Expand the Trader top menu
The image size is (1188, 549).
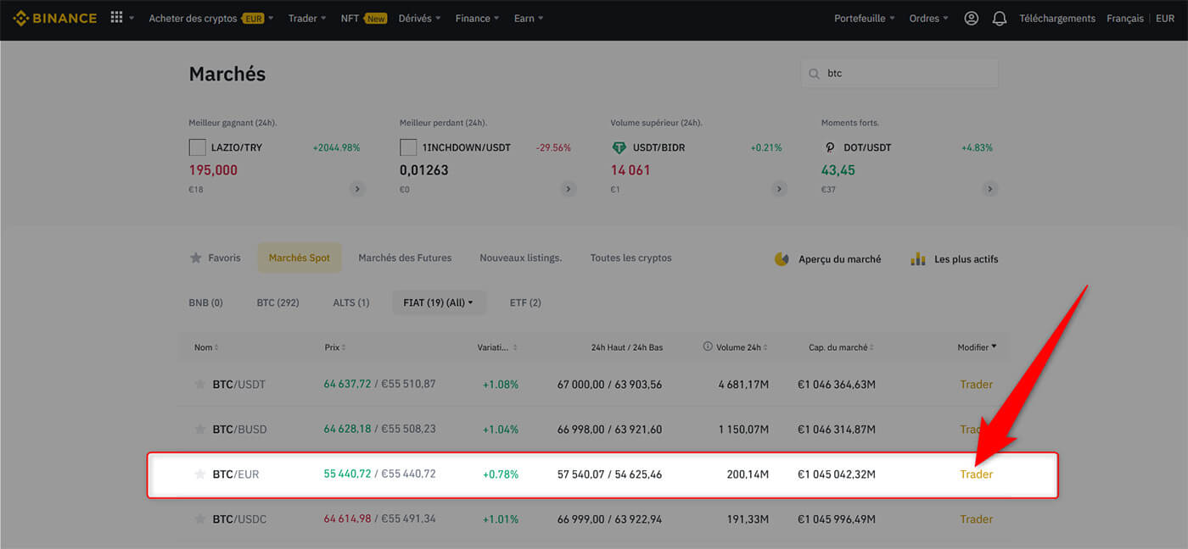[307, 18]
